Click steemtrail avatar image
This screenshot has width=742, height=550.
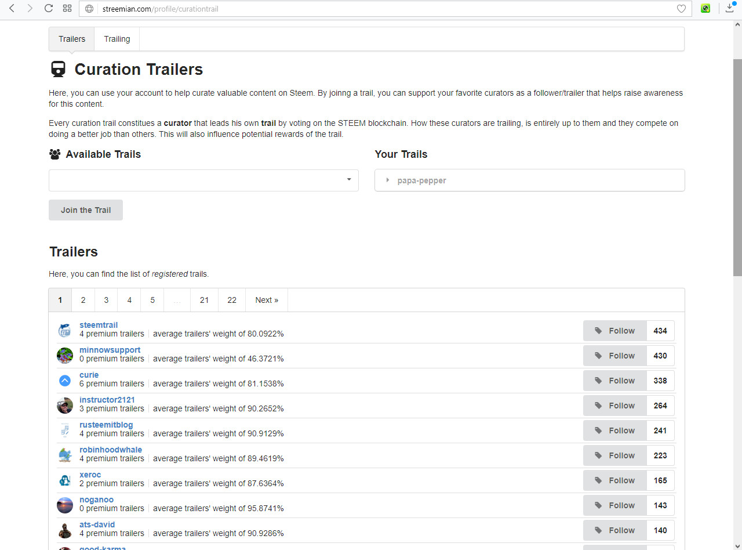65,331
